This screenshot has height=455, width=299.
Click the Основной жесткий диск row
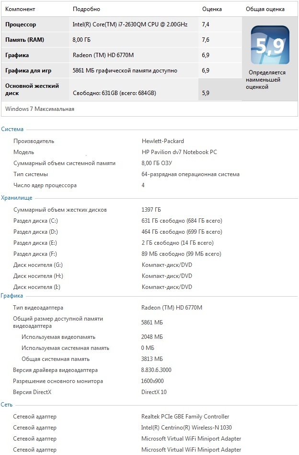tap(122, 89)
